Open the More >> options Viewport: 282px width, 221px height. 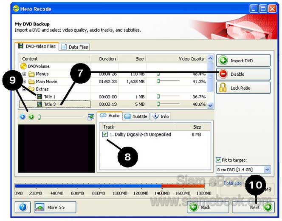tap(55, 207)
